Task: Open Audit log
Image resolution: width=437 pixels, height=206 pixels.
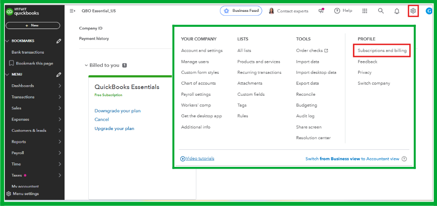Action: pyautogui.click(x=305, y=116)
